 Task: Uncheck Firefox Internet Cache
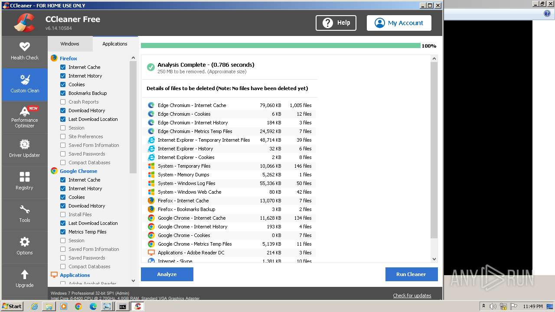(63, 67)
